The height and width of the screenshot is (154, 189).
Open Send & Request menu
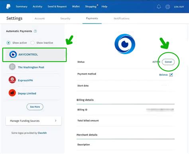[x=57, y=6]
